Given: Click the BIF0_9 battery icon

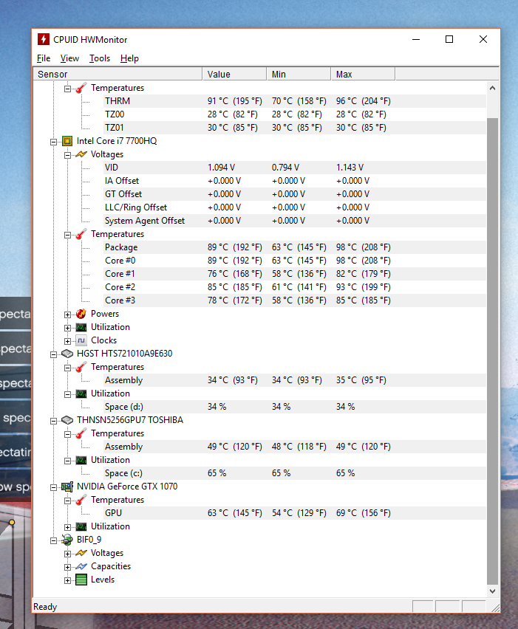Looking at the screenshot, I should point(67,540).
